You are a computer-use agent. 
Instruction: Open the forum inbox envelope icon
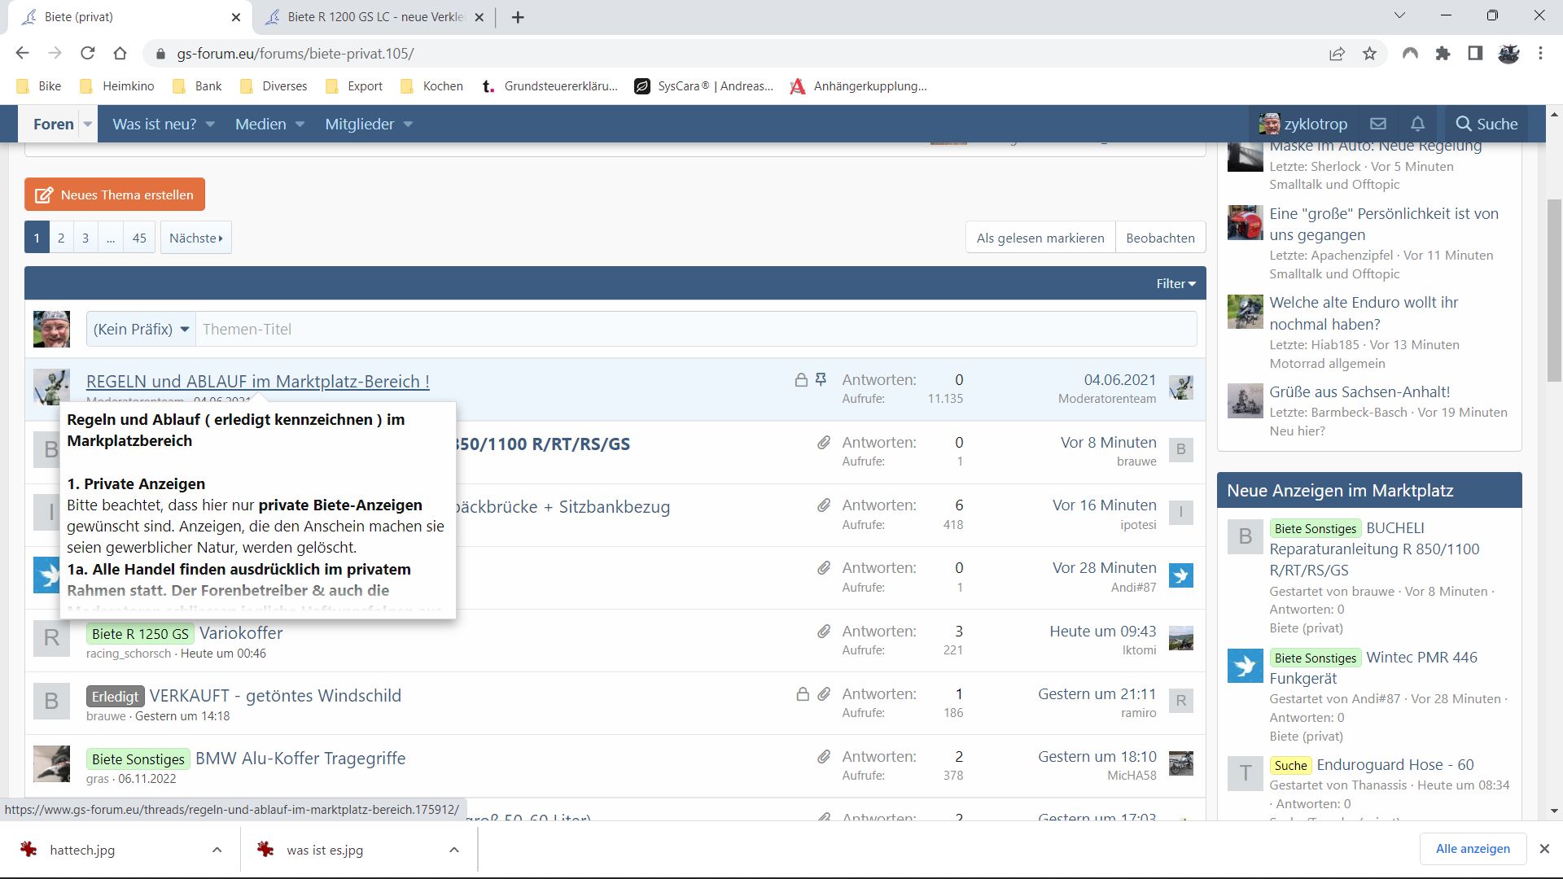[x=1378, y=124]
